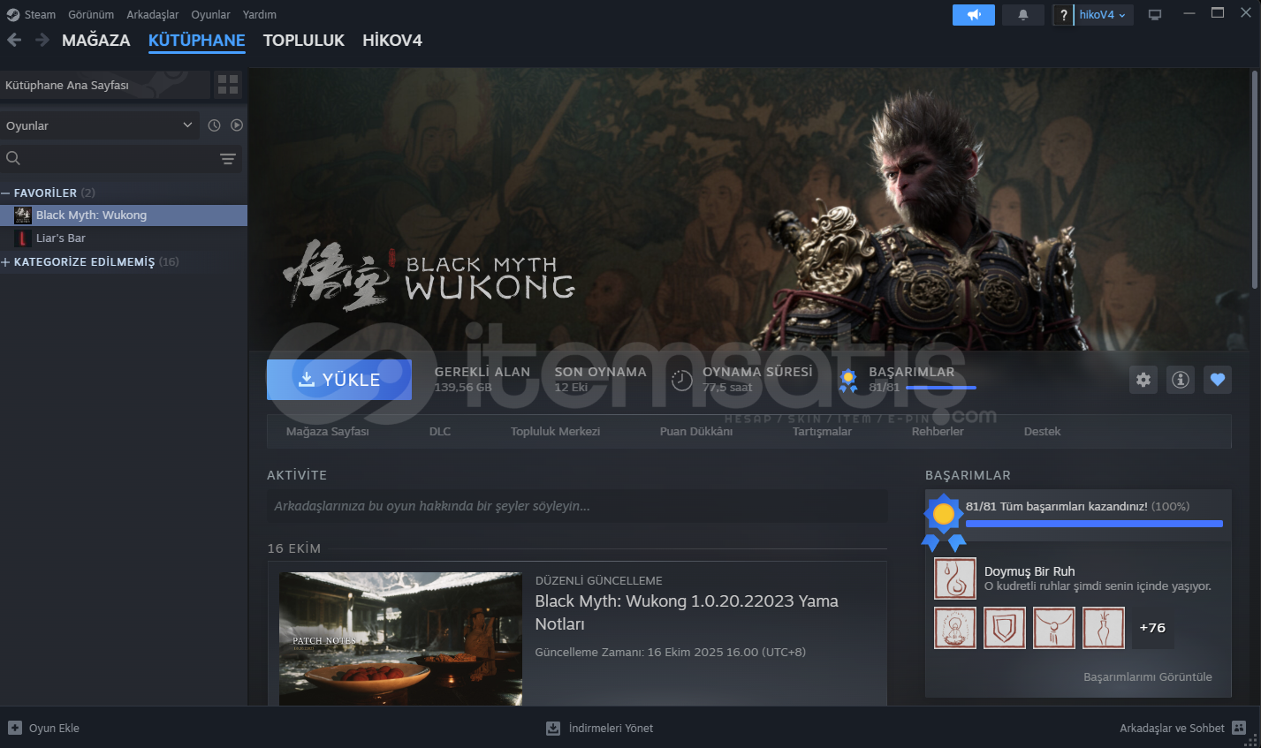1261x748 pixels.
Task: Open the DLC link
Action: tap(440, 431)
